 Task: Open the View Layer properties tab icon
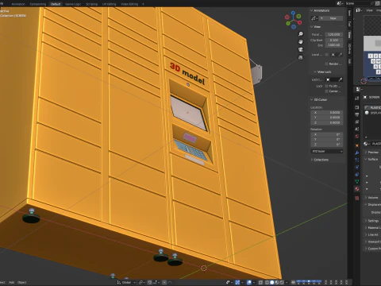pyautogui.click(x=357, y=122)
